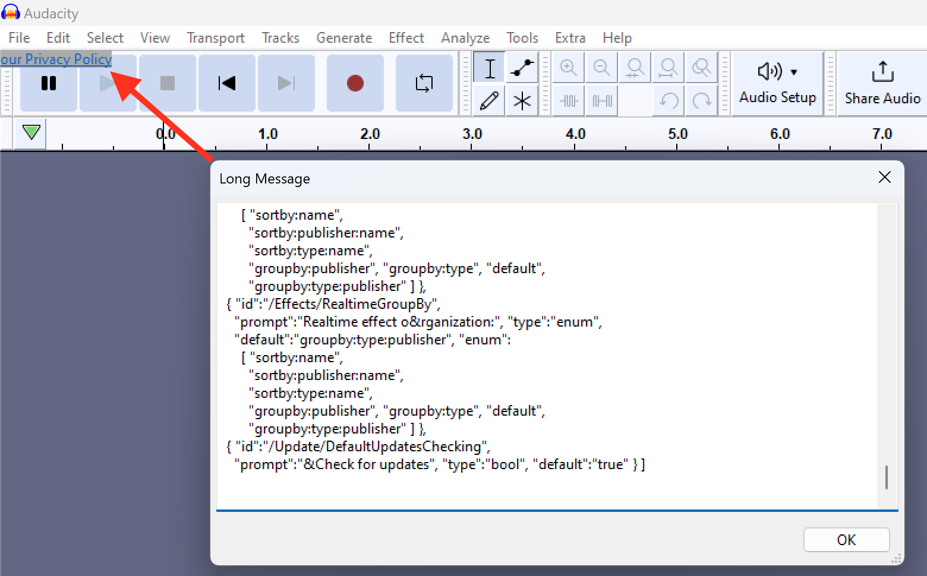The width and height of the screenshot is (927, 576).
Task: Click Zoom Toggle in the toolbar
Action: (x=701, y=68)
